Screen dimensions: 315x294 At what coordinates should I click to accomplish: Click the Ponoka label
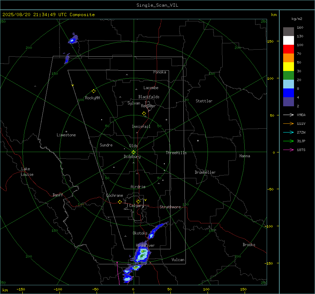(160, 72)
